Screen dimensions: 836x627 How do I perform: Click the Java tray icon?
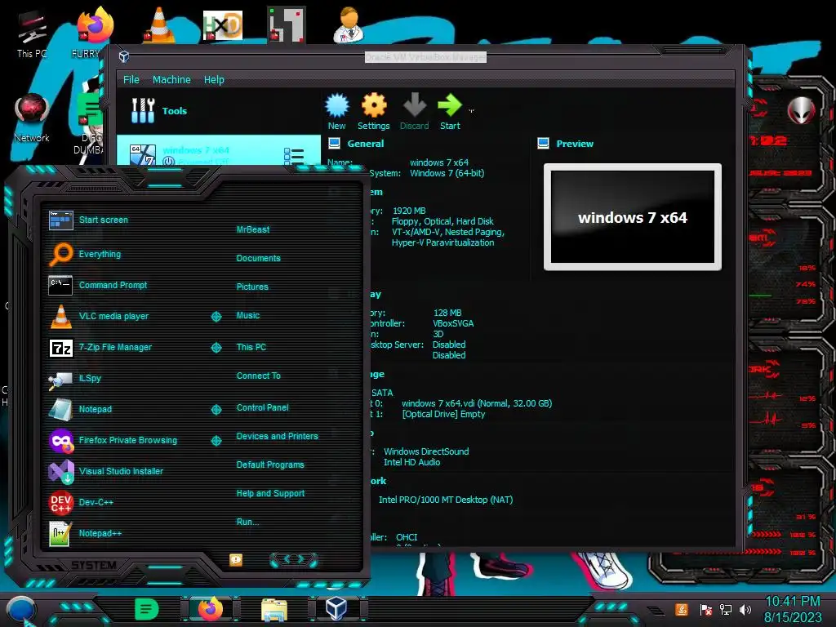point(681,609)
